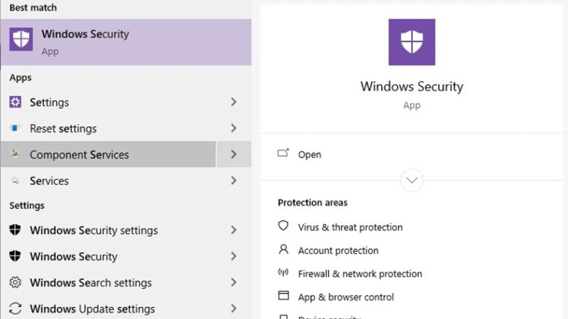Open App & browser control
This screenshot has width=568, height=319.
pos(346,297)
